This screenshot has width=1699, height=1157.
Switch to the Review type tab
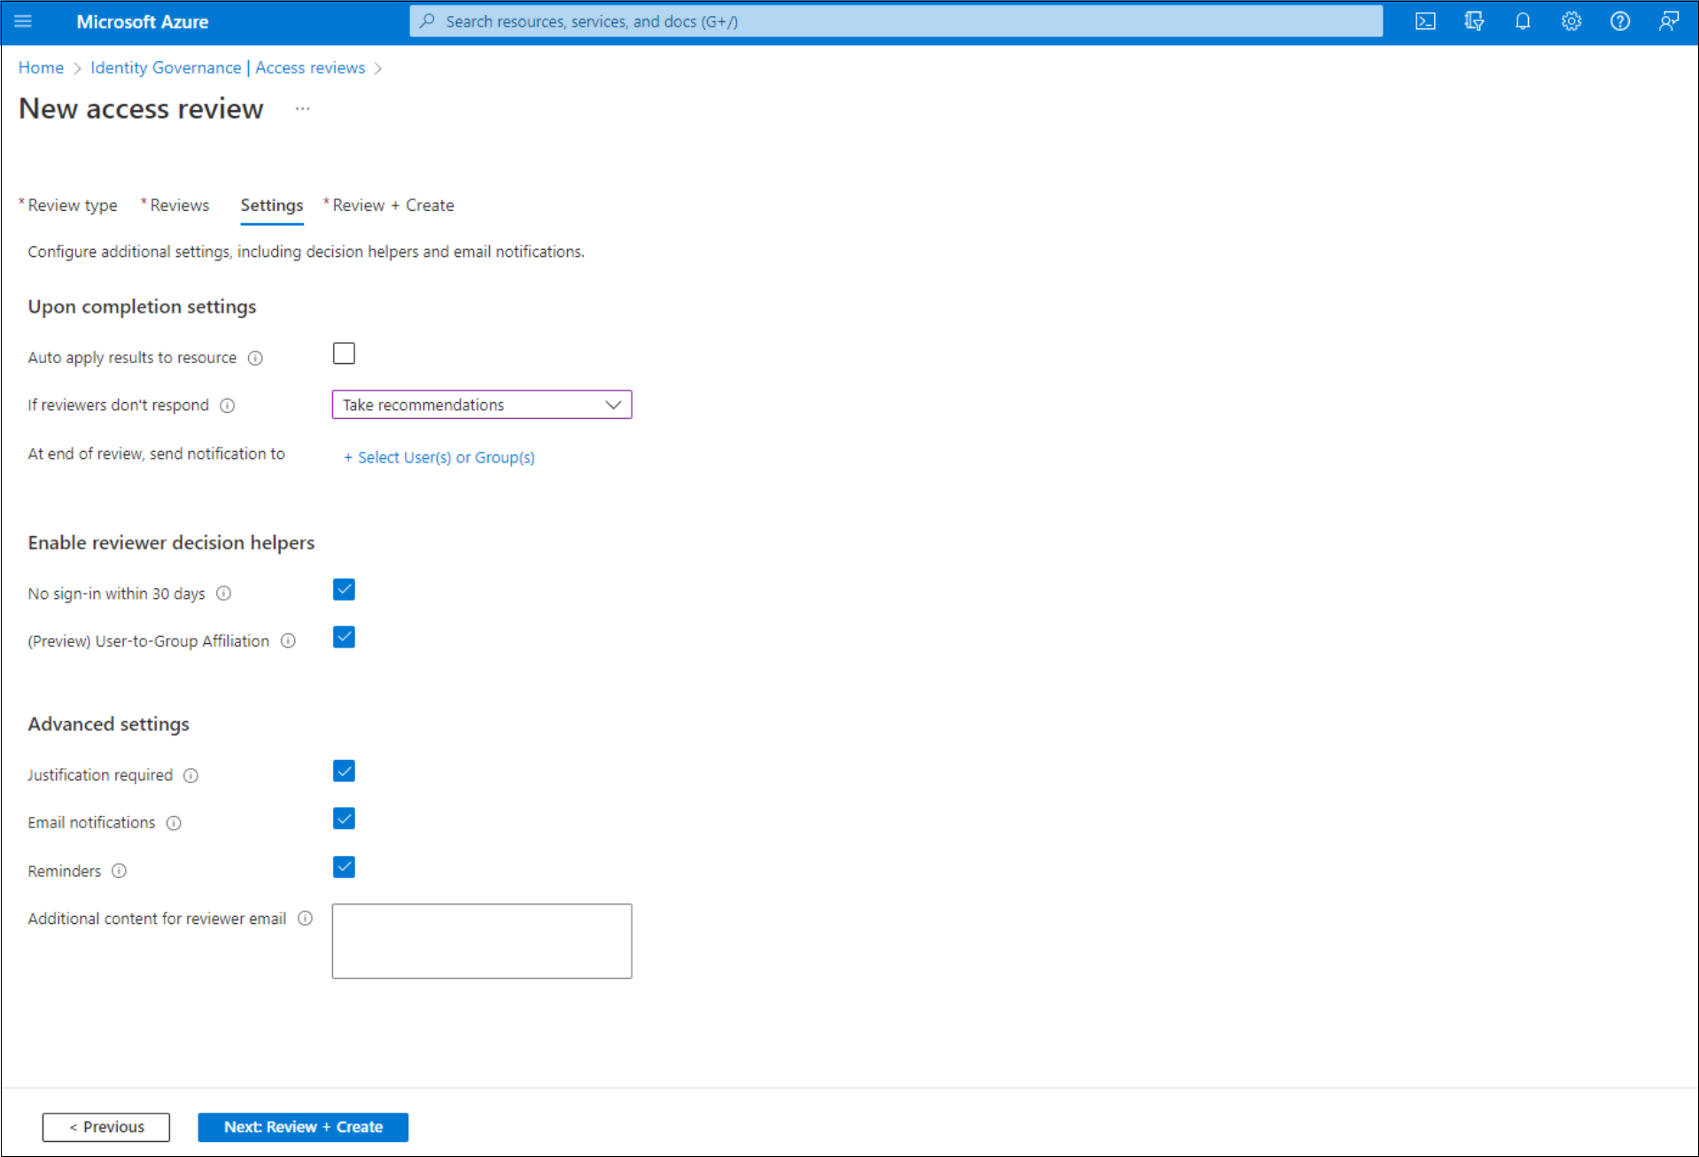coord(72,205)
